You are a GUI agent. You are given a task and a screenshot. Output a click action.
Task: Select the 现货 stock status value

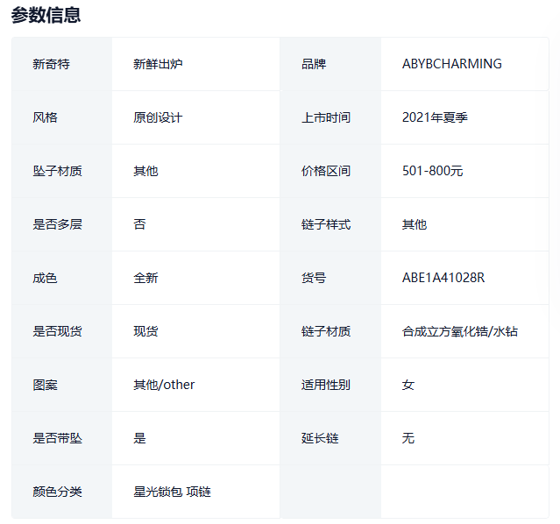[x=145, y=331]
